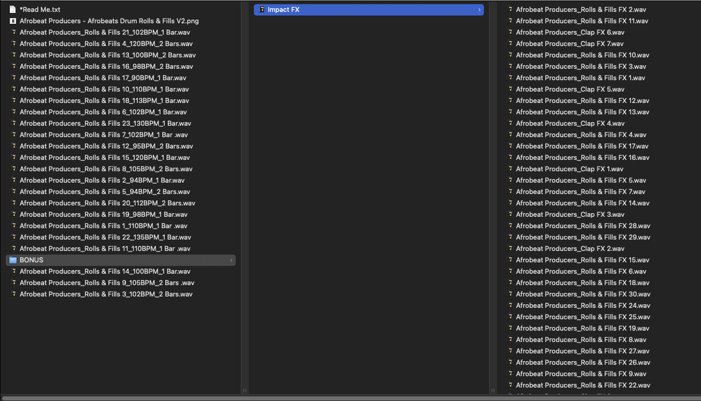Click the Read Me.txt document icon
This screenshot has width=701, height=401.
[x=13, y=9]
